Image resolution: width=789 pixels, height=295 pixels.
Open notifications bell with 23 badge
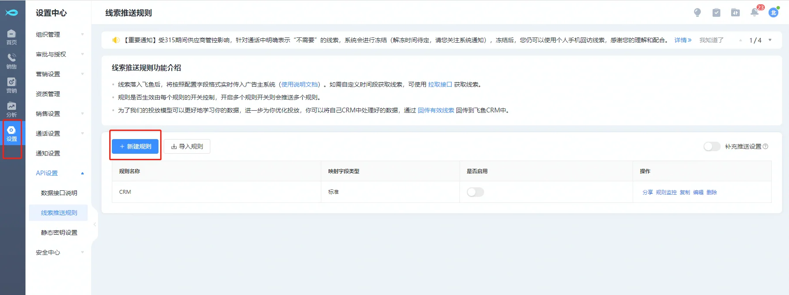(755, 12)
